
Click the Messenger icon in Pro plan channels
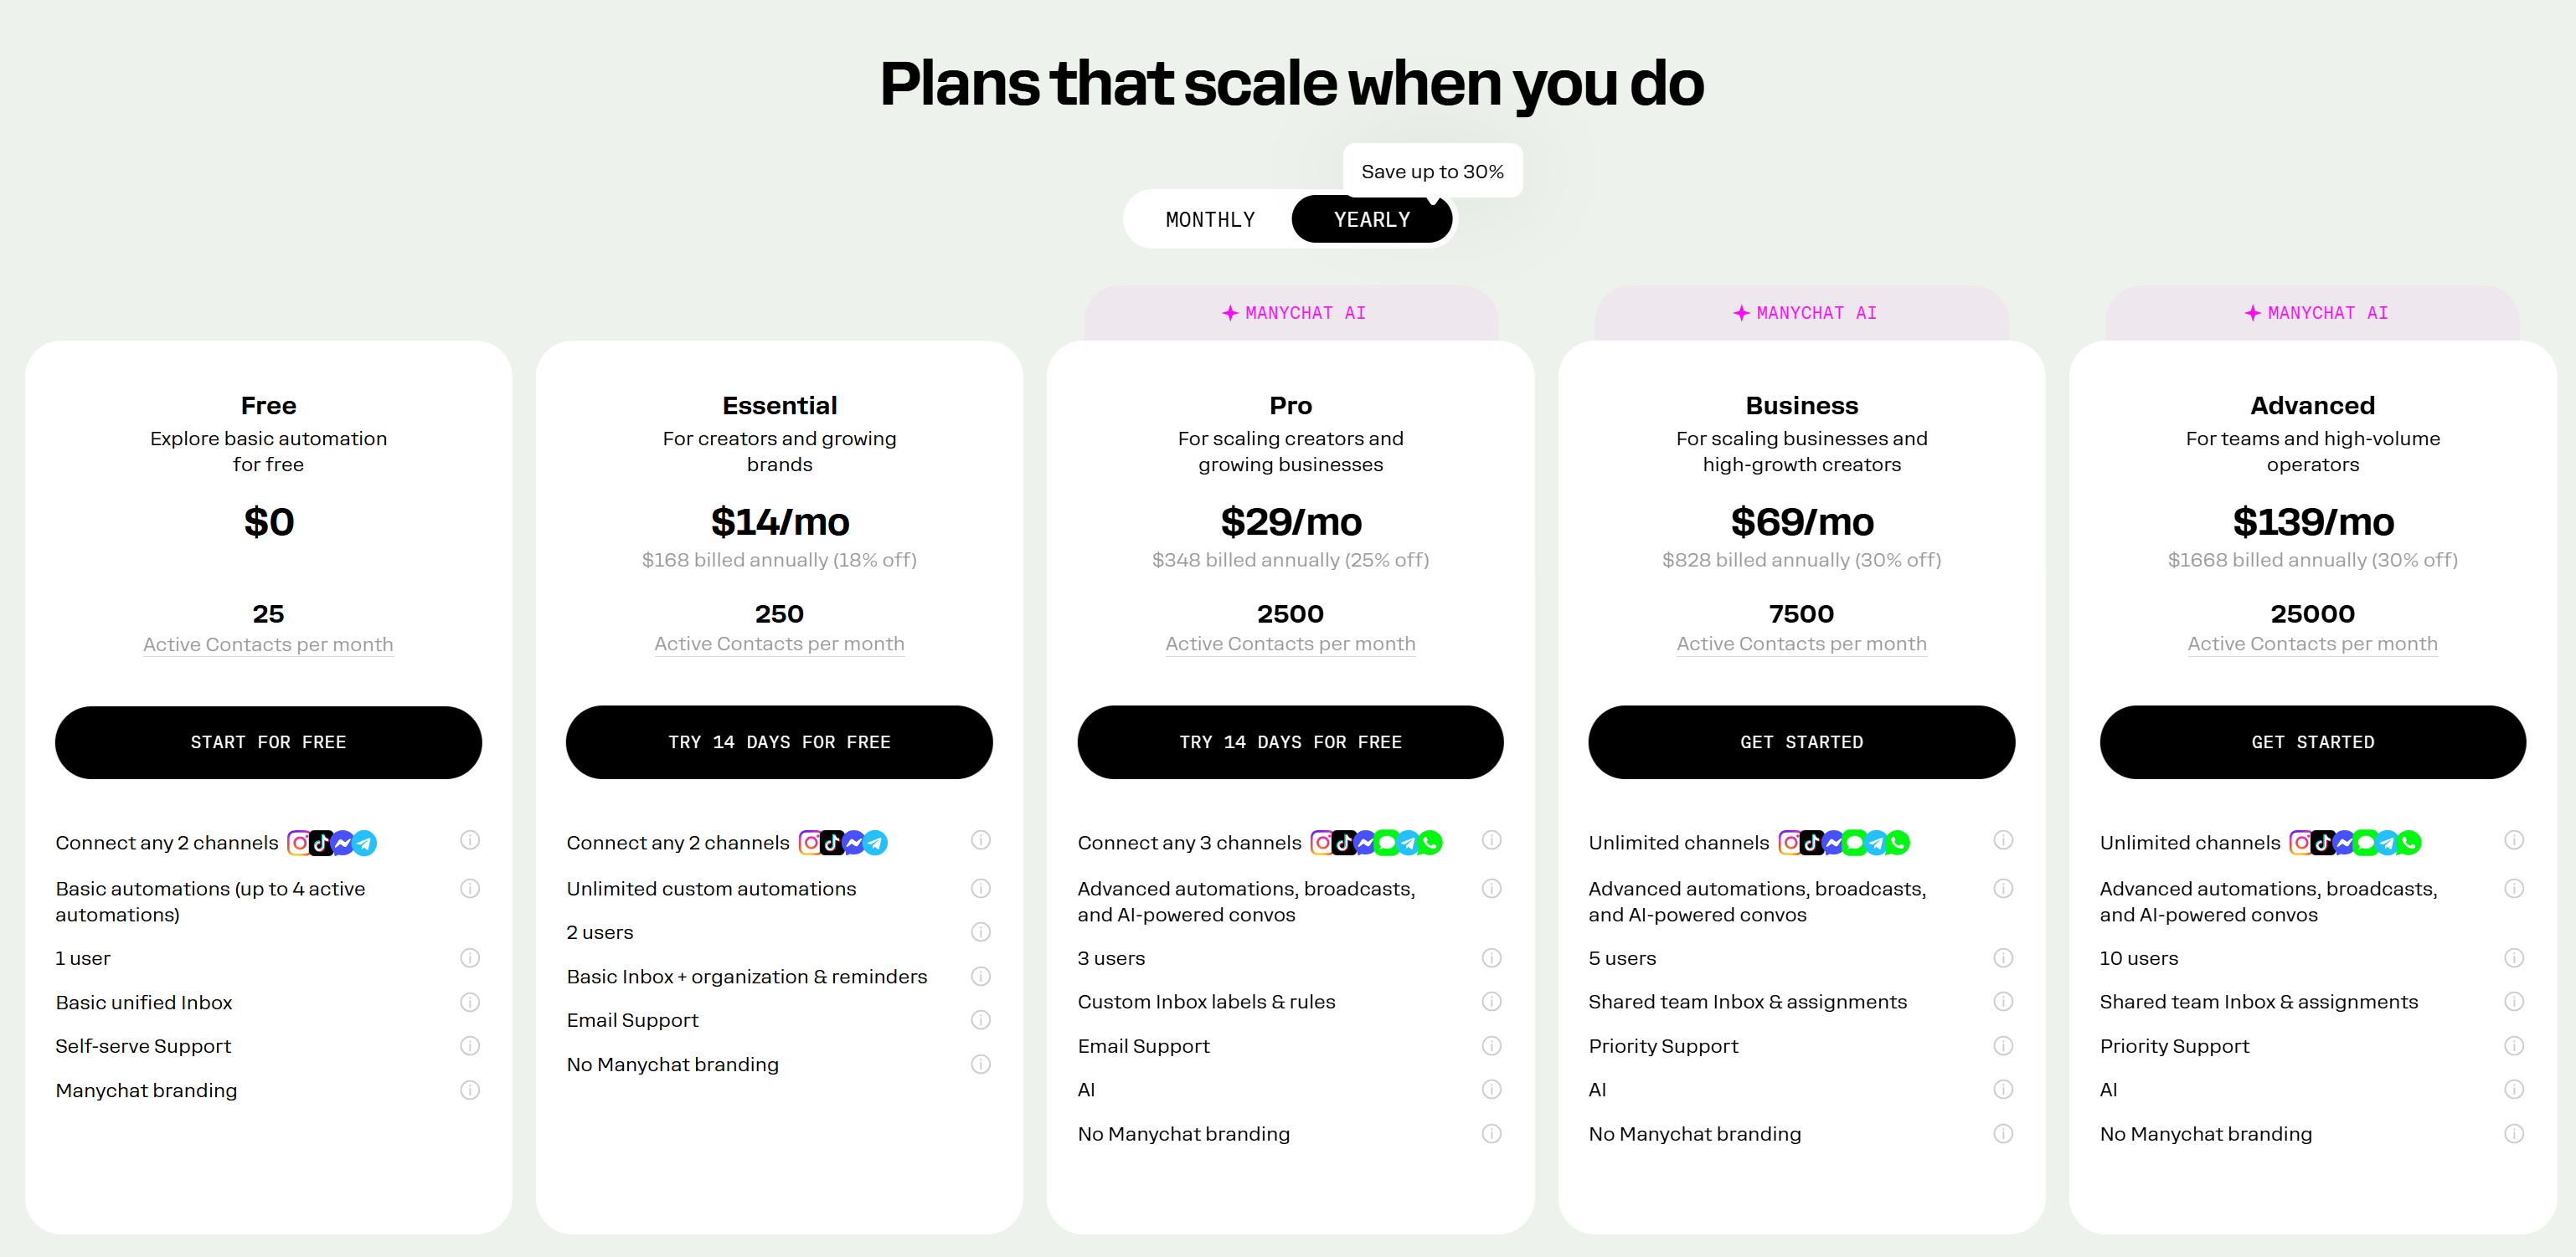[x=1364, y=843]
